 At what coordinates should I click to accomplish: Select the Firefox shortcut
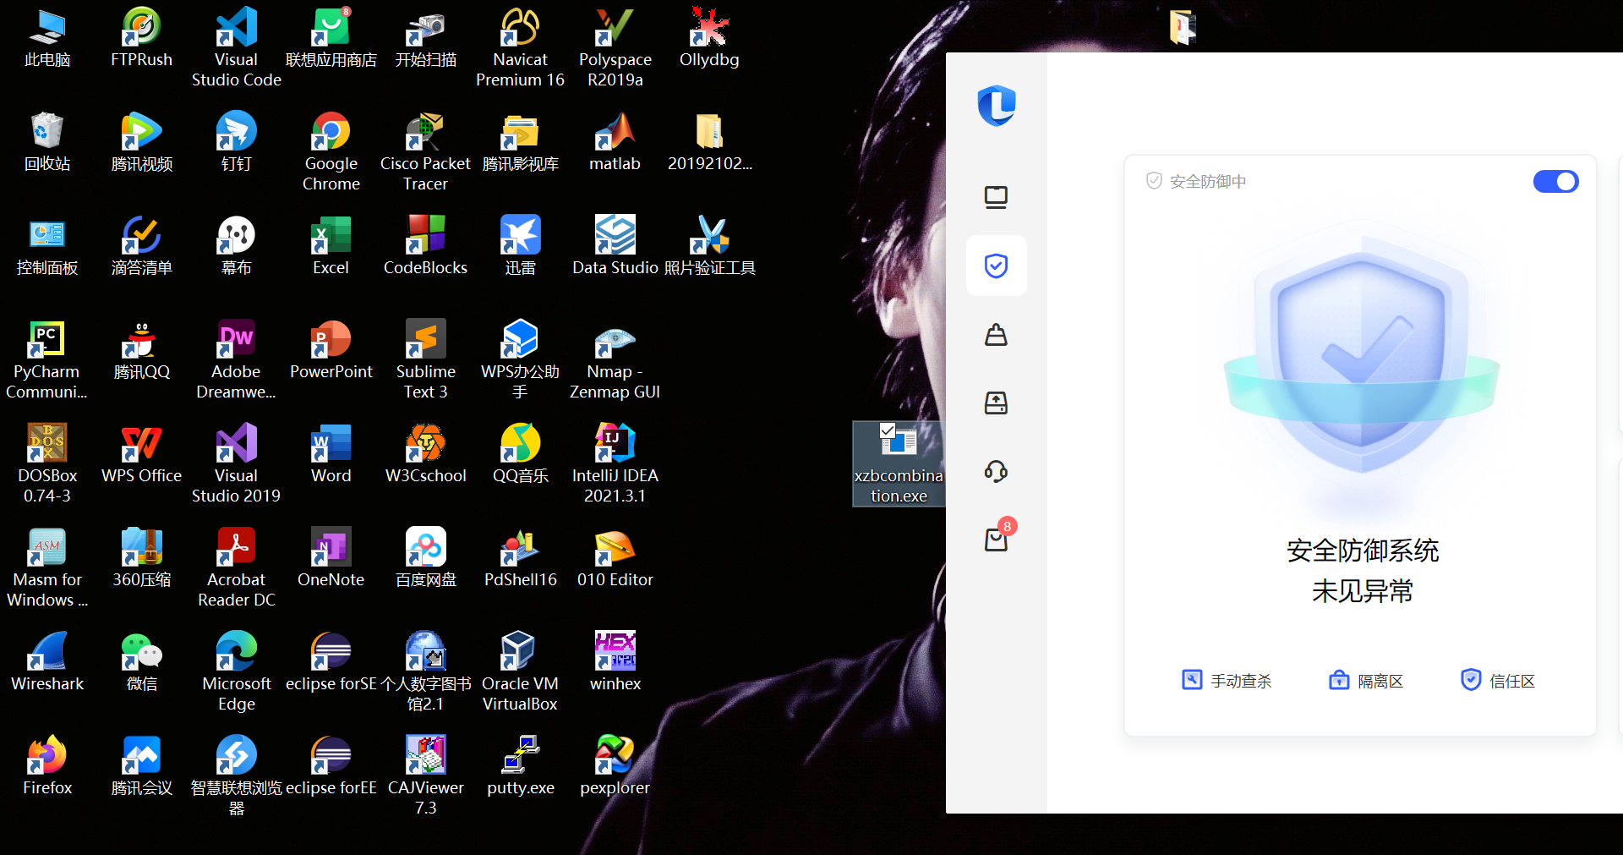click(x=47, y=767)
